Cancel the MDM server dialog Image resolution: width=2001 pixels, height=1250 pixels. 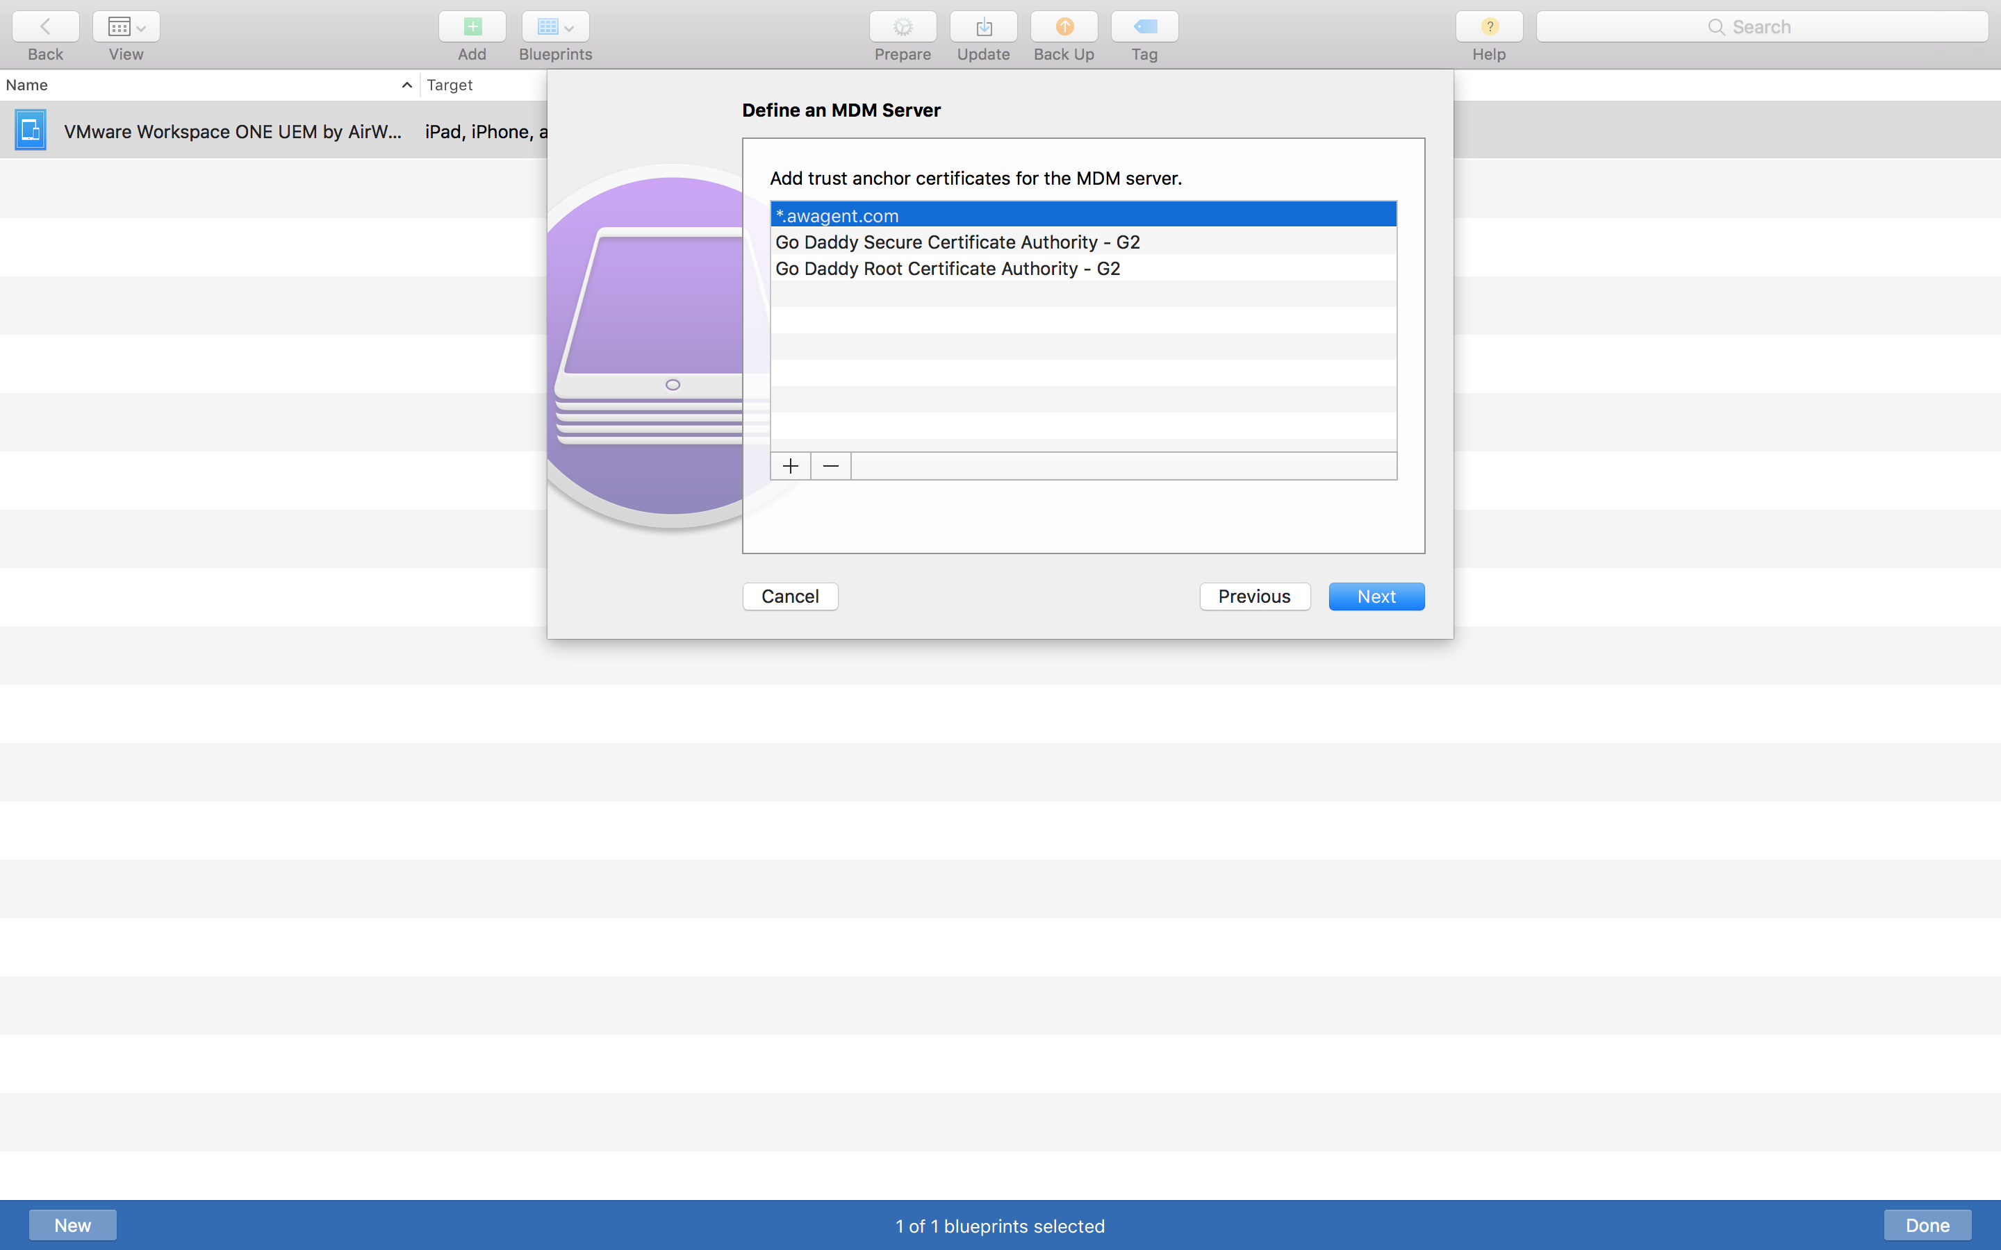(790, 596)
